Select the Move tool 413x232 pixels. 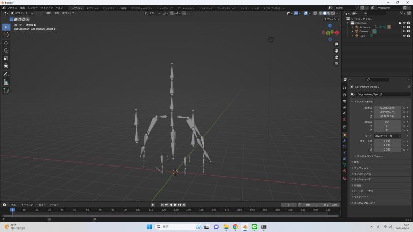click(x=6, y=43)
